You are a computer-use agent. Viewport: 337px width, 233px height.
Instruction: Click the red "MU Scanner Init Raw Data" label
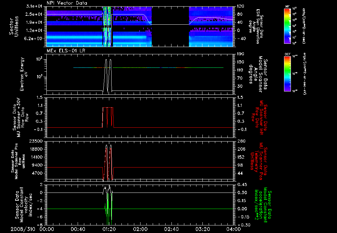coord(259,117)
